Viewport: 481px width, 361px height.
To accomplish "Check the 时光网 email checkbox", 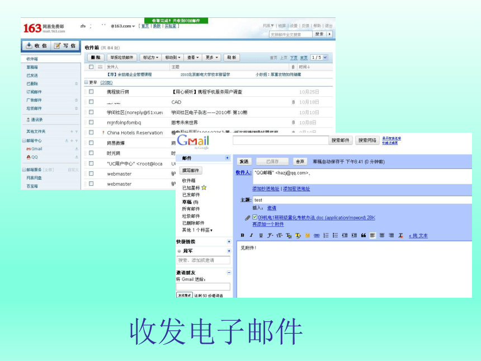I will pos(91,153).
